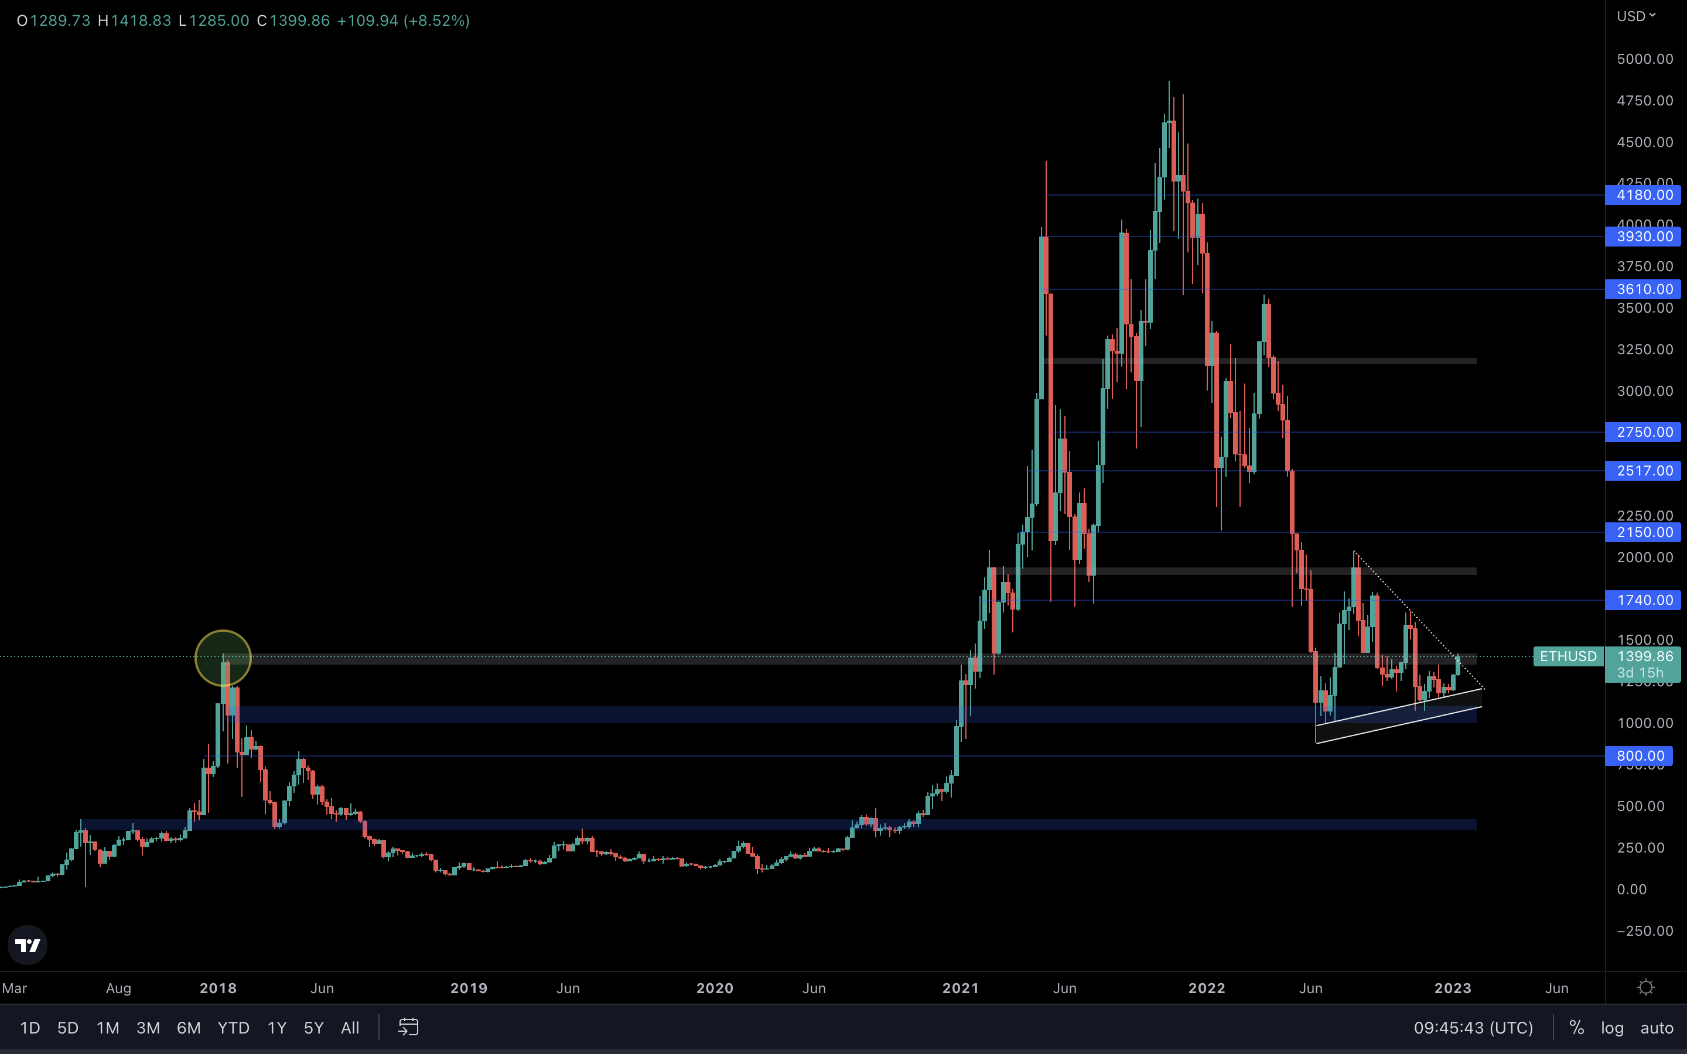Click the 4180.00 price level label
Viewport: 1687px width, 1054px height.
(x=1643, y=195)
